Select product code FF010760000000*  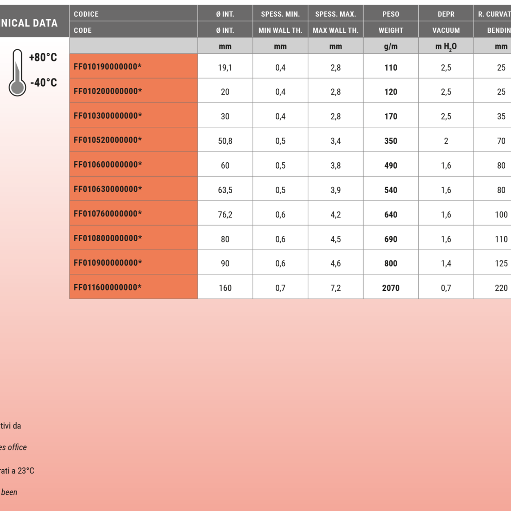click(x=108, y=214)
